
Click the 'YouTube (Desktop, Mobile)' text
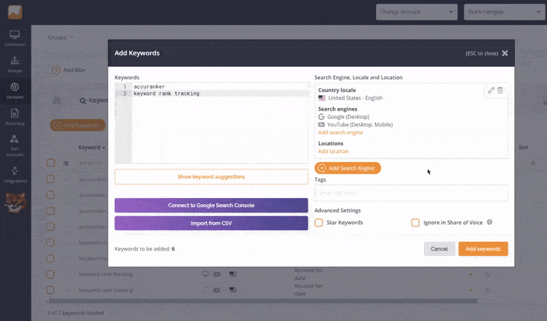[360, 124]
